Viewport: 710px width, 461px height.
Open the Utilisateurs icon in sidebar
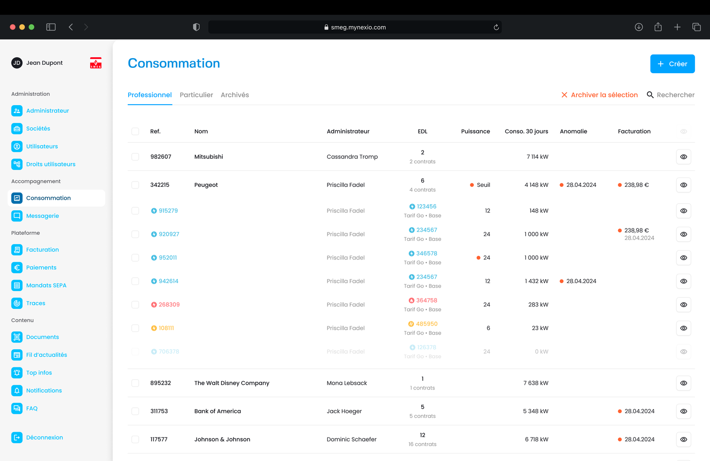[x=17, y=146]
